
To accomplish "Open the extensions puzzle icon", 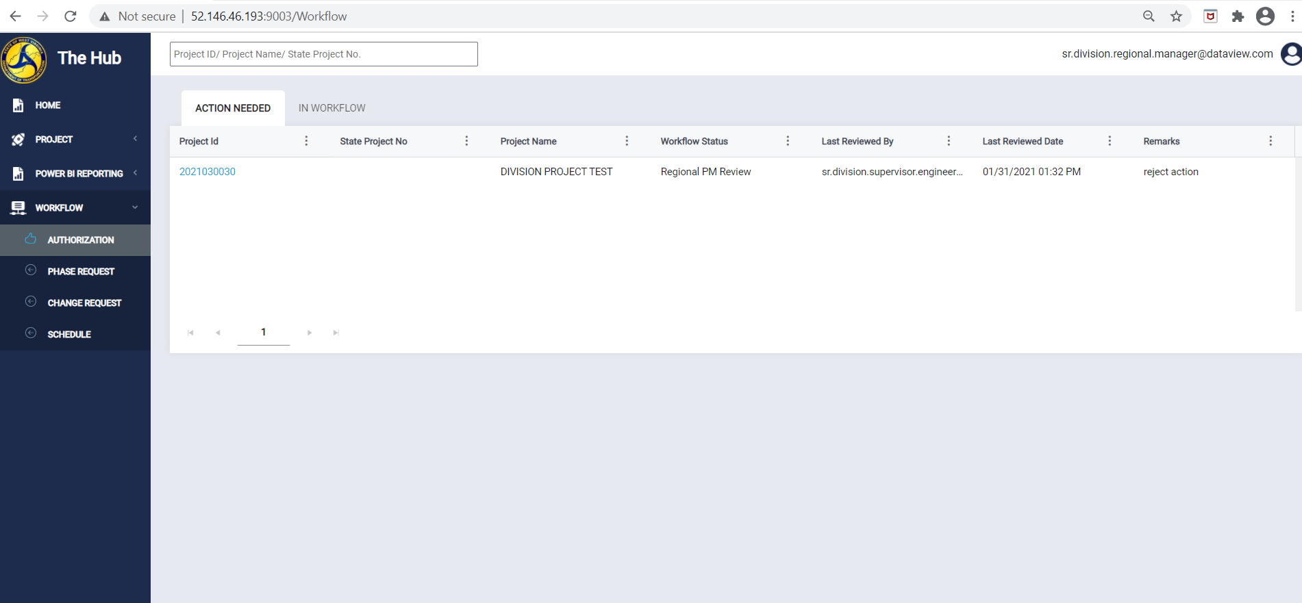I will (x=1238, y=16).
